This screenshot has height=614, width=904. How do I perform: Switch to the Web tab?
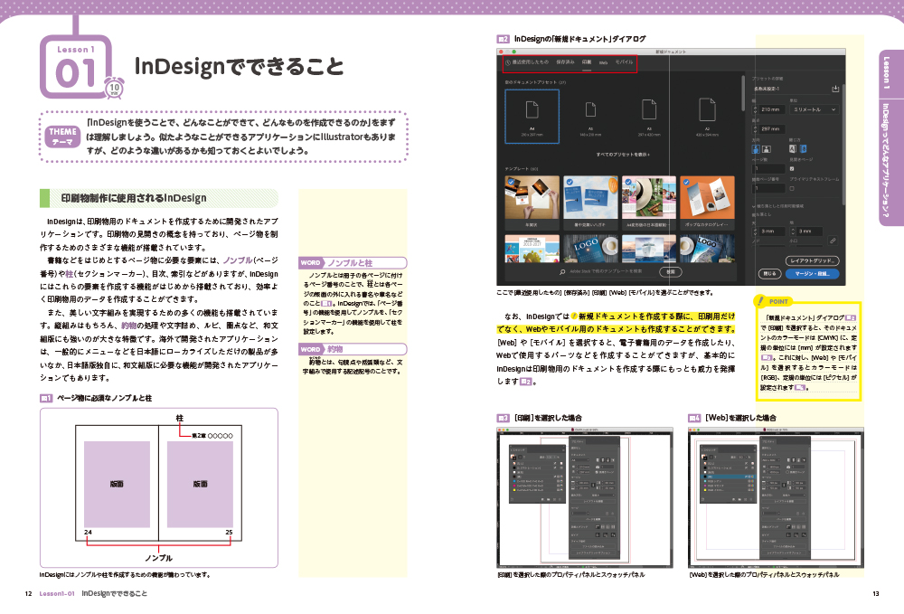pos(603,61)
